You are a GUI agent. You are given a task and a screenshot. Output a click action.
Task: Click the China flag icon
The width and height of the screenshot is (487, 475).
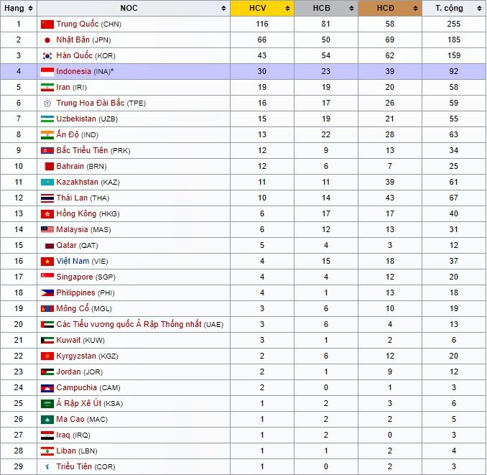[x=47, y=24]
